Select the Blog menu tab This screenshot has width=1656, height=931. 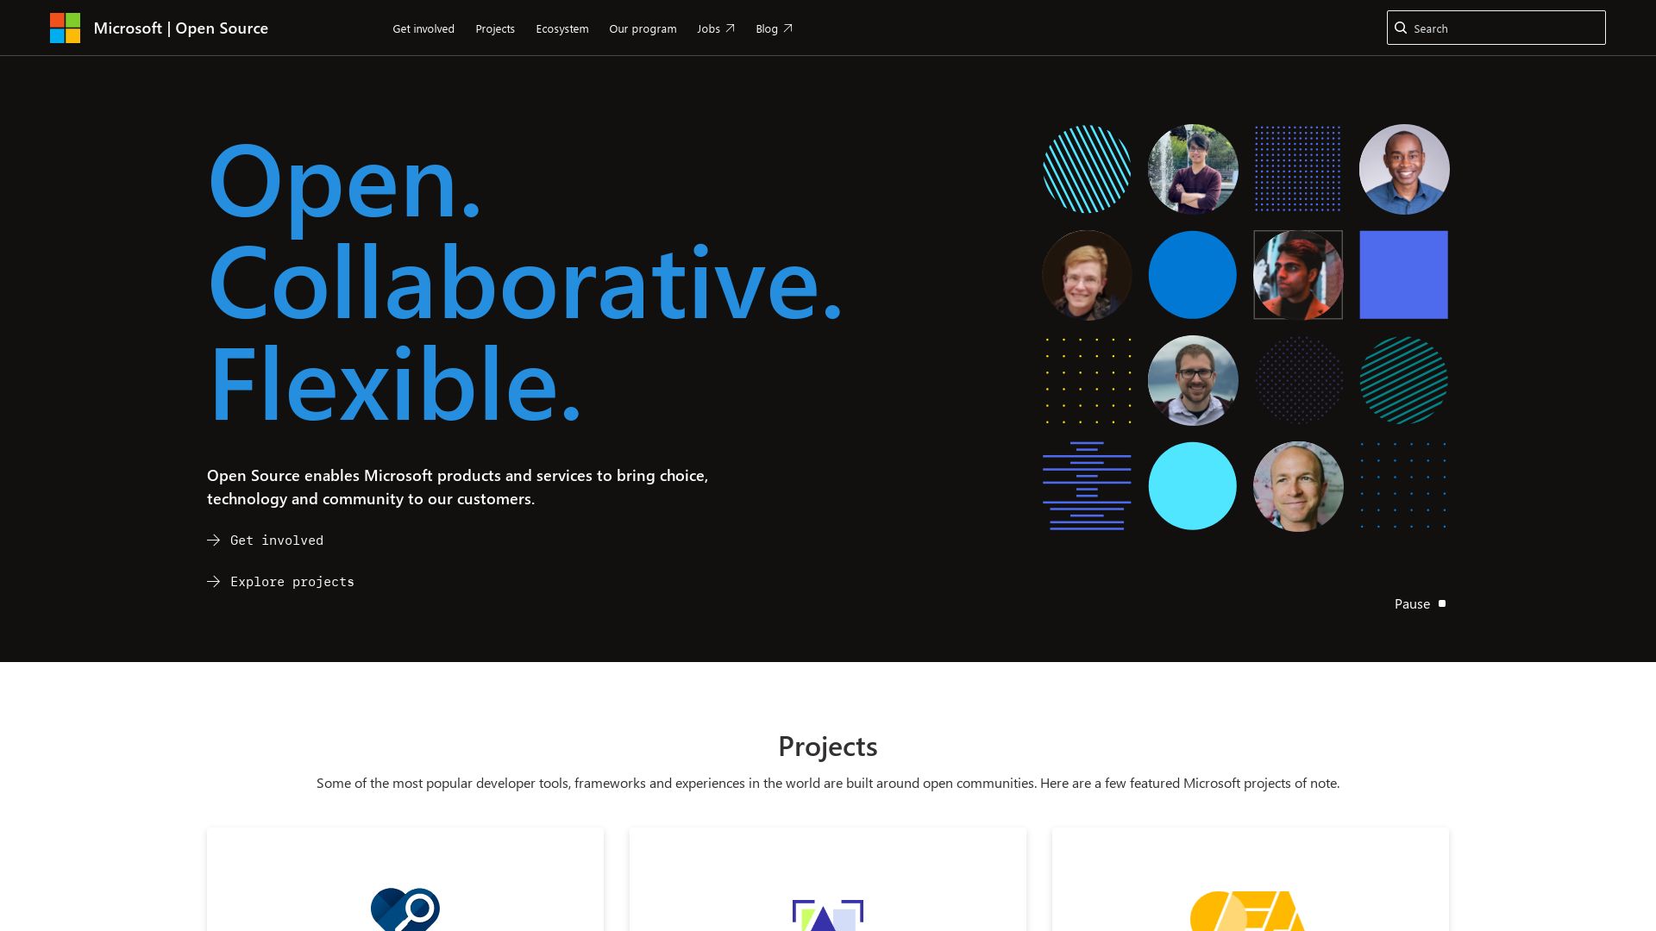(774, 28)
